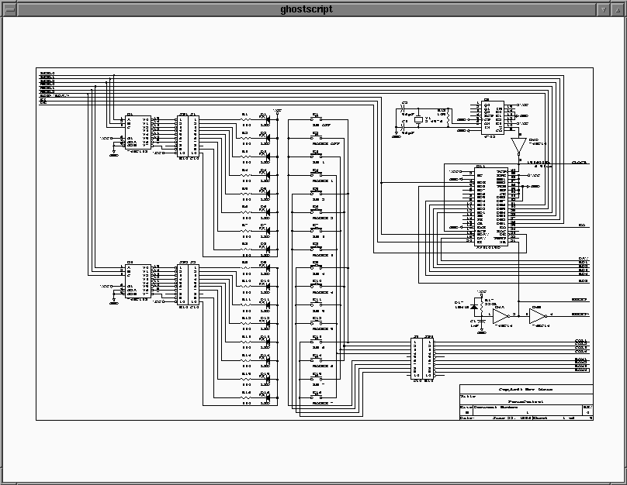The height and width of the screenshot is (485, 627).
Task: Select the lower-left decoder IC
Action: tap(138, 283)
